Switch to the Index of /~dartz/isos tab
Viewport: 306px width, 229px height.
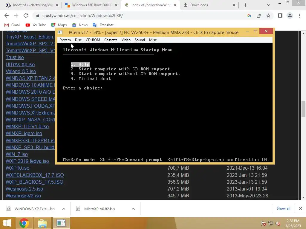tap(32, 5)
